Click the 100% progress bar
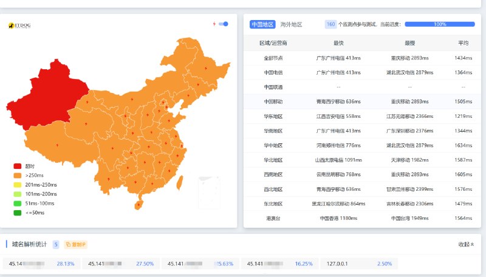This screenshot has width=486, height=277. (440, 24)
